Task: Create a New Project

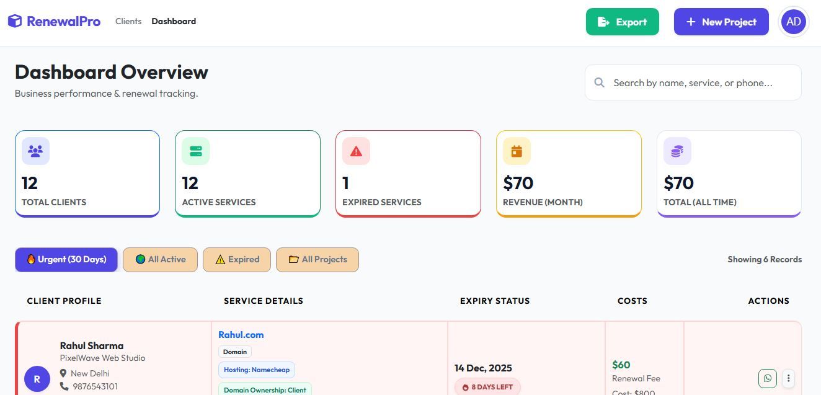Action: click(721, 22)
